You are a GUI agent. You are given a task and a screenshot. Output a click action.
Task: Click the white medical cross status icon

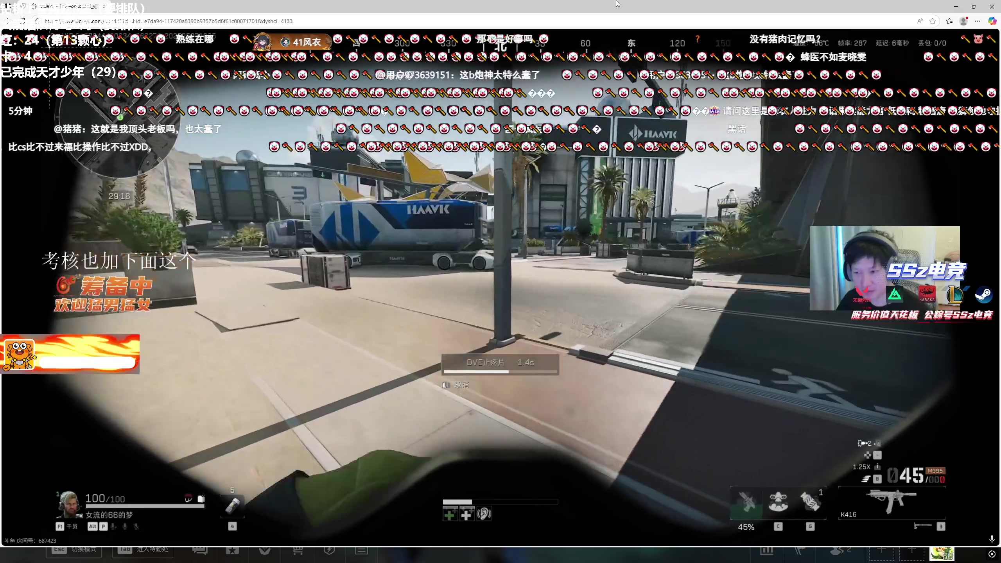click(x=467, y=514)
